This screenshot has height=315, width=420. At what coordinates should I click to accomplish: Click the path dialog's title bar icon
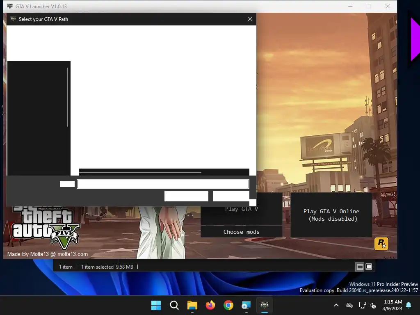tap(13, 19)
